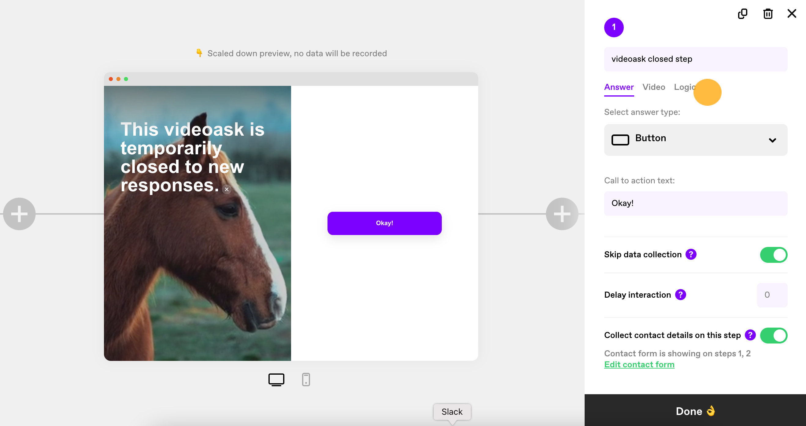The height and width of the screenshot is (426, 806).
Task: Switch to desktop preview mode
Action: pos(276,380)
